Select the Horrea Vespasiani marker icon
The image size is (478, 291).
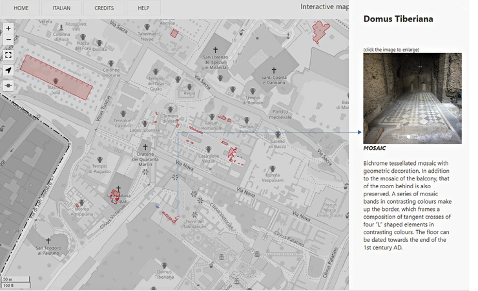coord(273,168)
